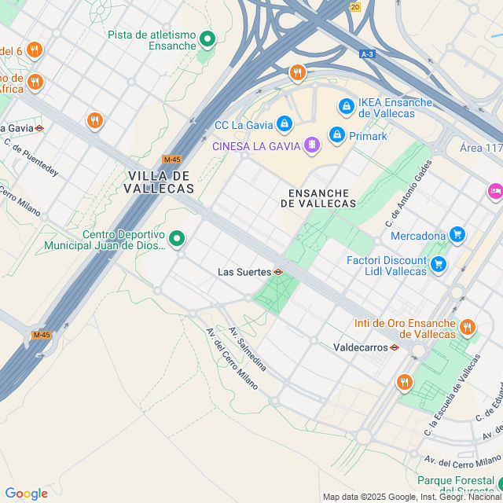Select the Valdecarros metro station icon
Image resolution: width=503 pixels, height=503 pixels.
click(395, 347)
